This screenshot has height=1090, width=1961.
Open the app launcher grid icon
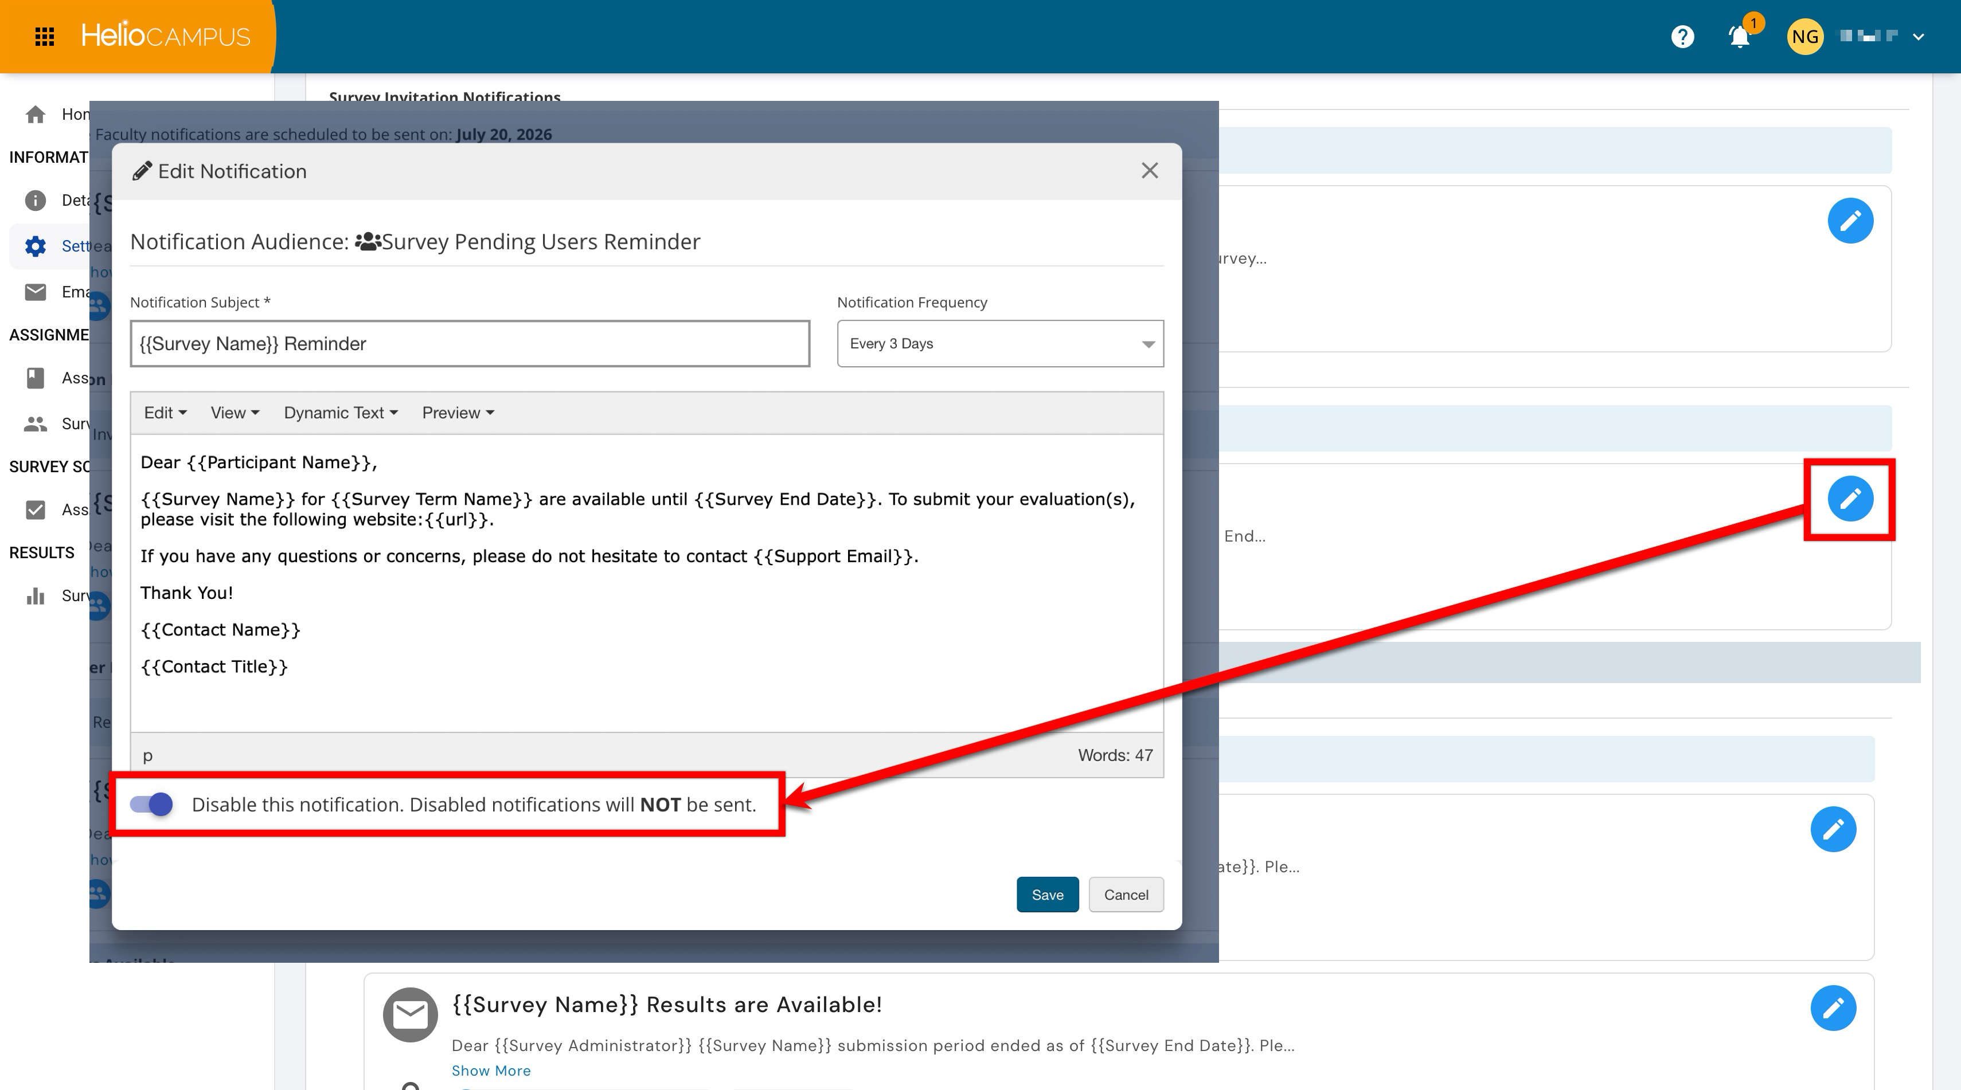[44, 37]
